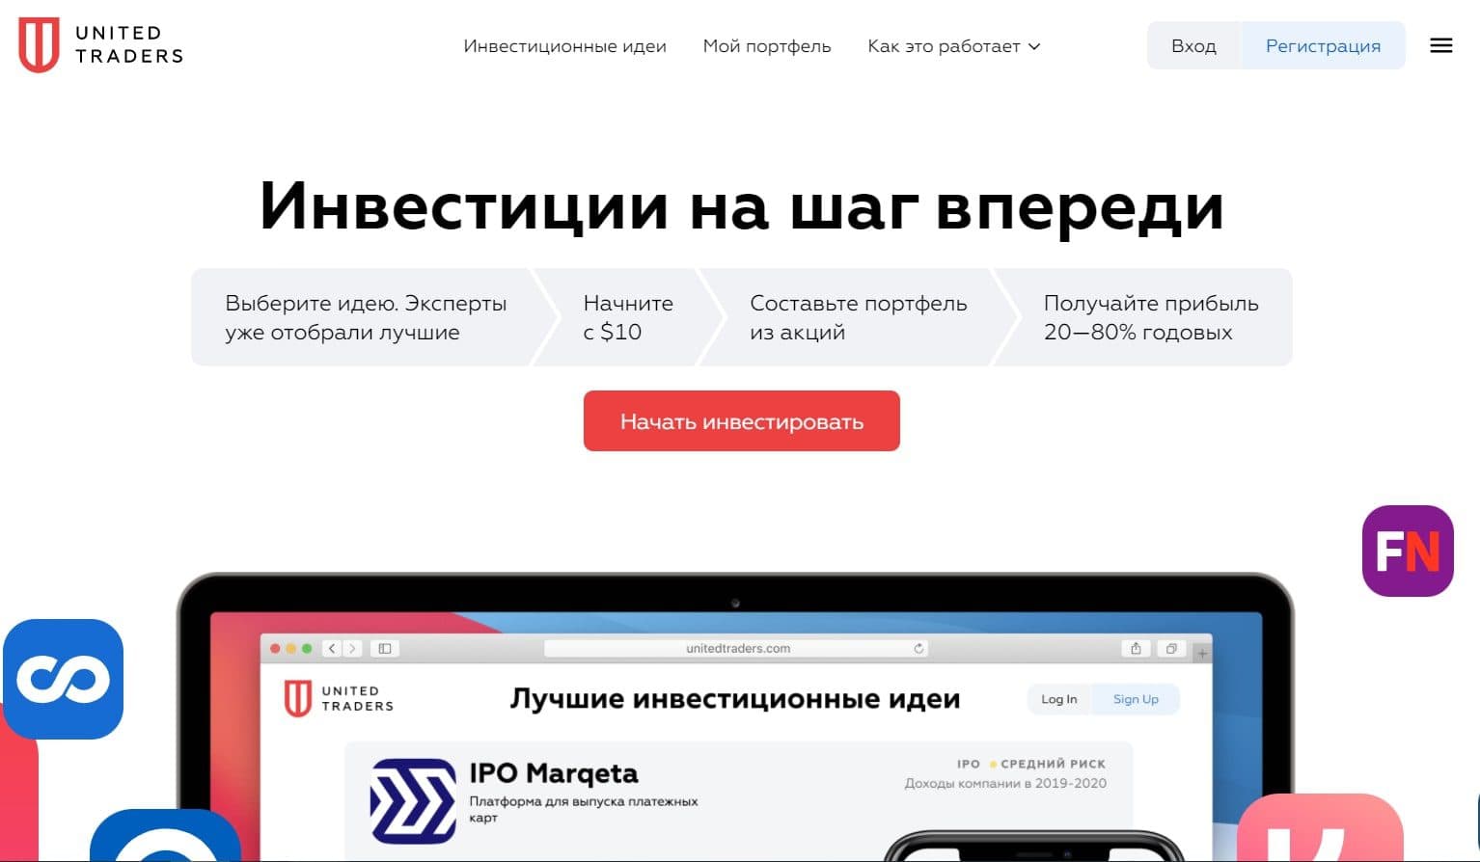Open the hamburger menu icon
The height and width of the screenshot is (862, 1480).
click(1441, 45)
